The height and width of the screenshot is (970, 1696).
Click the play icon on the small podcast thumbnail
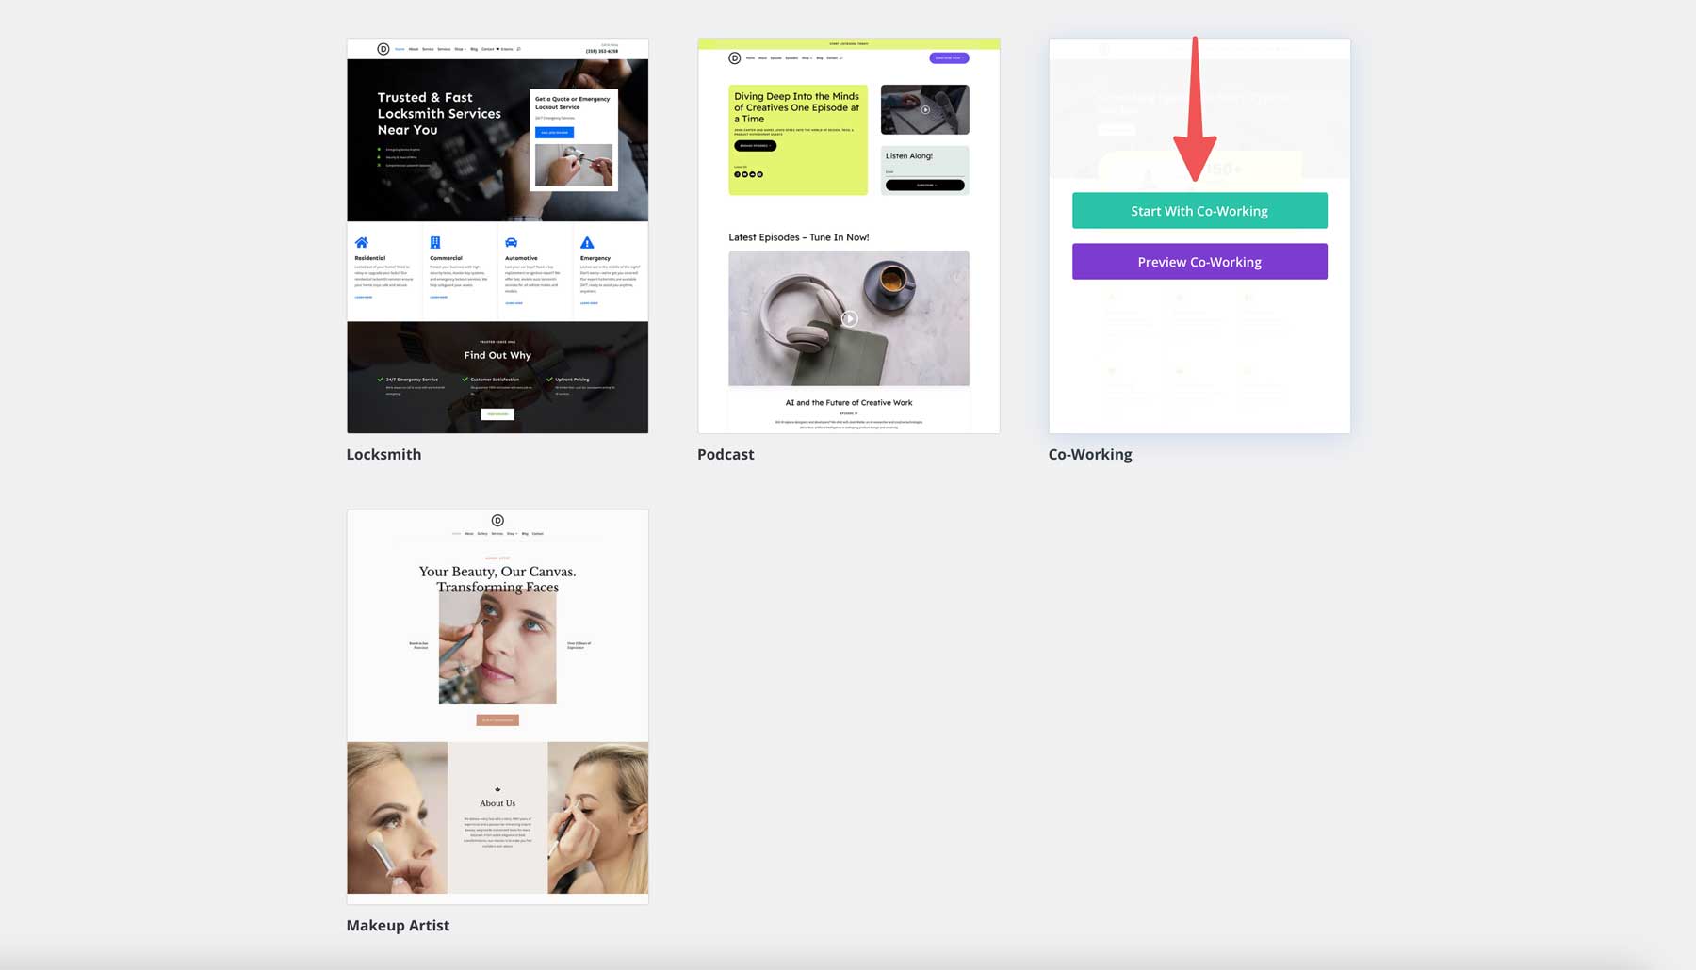(x=925, y=109)
